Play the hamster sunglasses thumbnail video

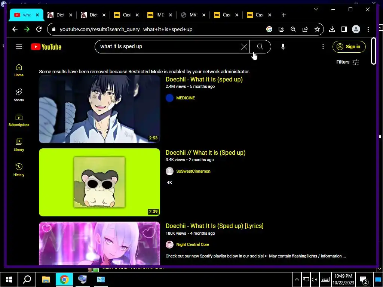[99, 182]
